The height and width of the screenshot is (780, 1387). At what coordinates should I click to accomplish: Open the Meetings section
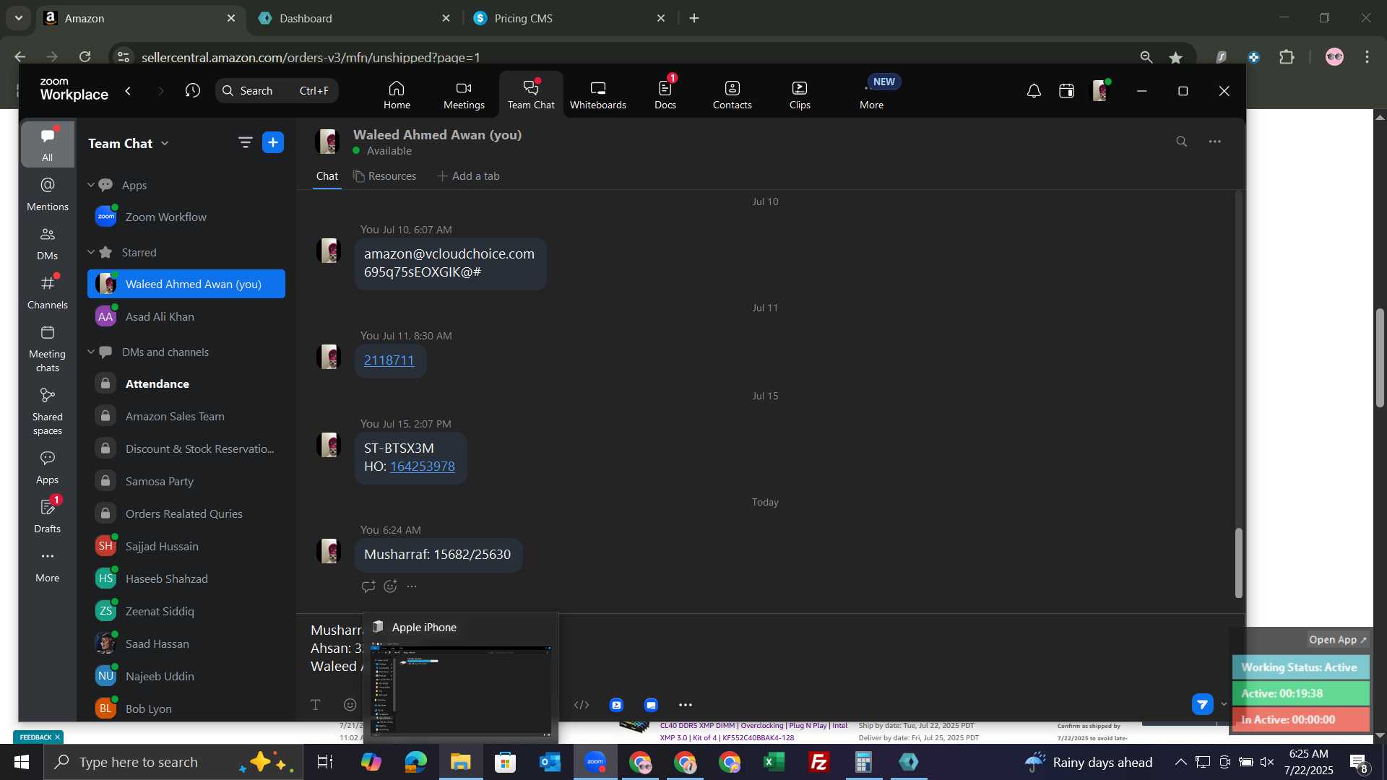coord(464,95)
